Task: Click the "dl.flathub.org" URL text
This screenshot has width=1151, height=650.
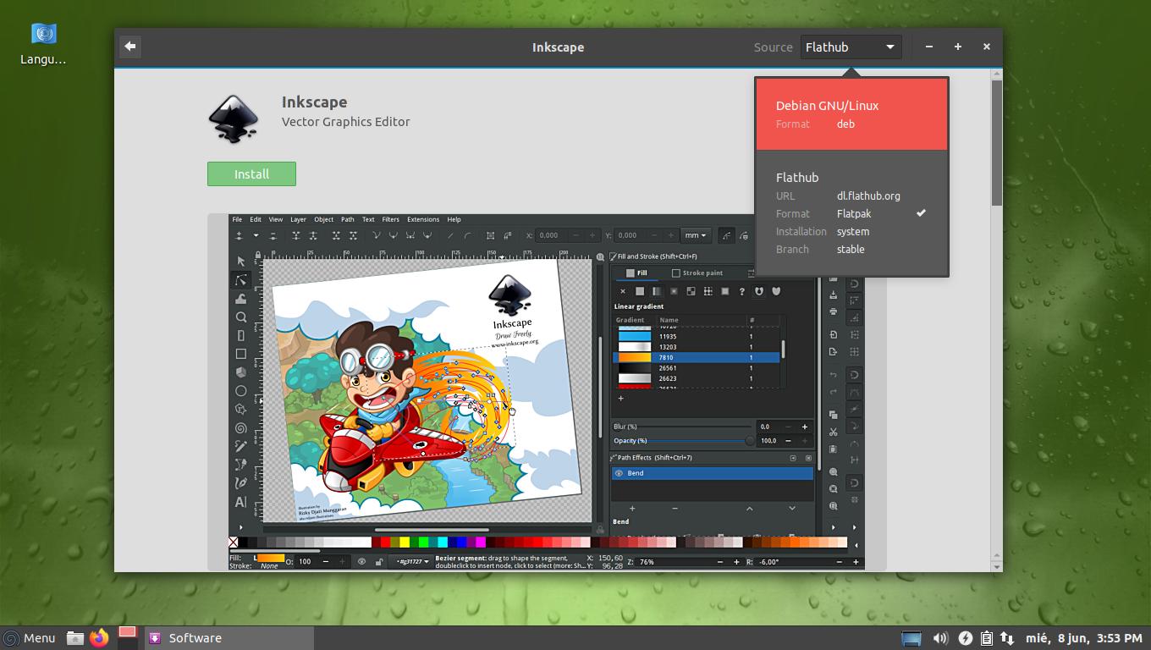Action: 868,196
